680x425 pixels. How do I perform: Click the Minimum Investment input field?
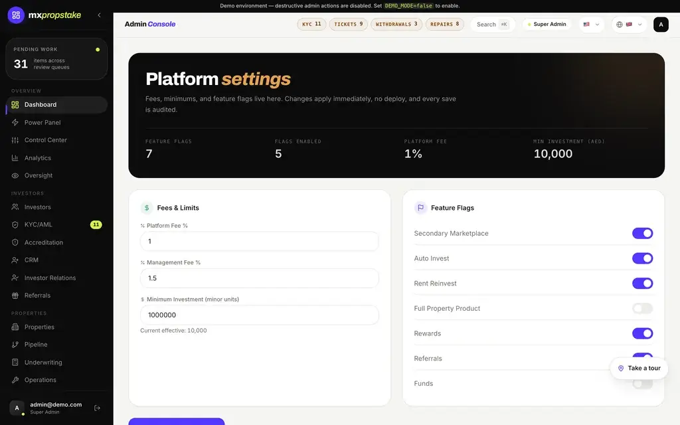point(260,315)
